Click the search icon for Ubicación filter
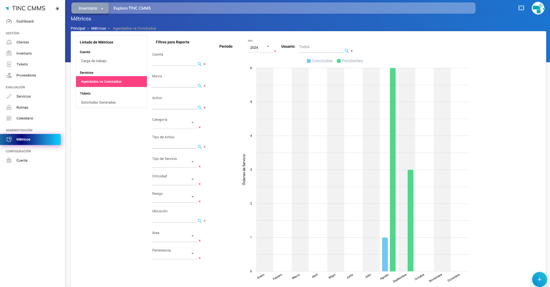The width and height of the screenshot is (550, 287). click(199, 221)
